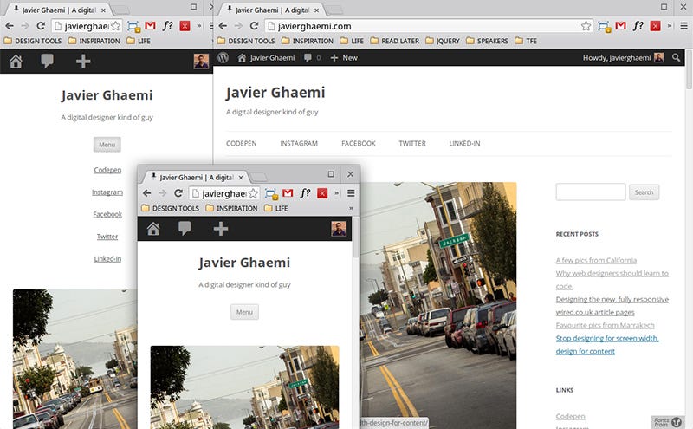693x429 pixels.
Task: Open the Twitter link in the left window menu
Action: coord(107,237)
